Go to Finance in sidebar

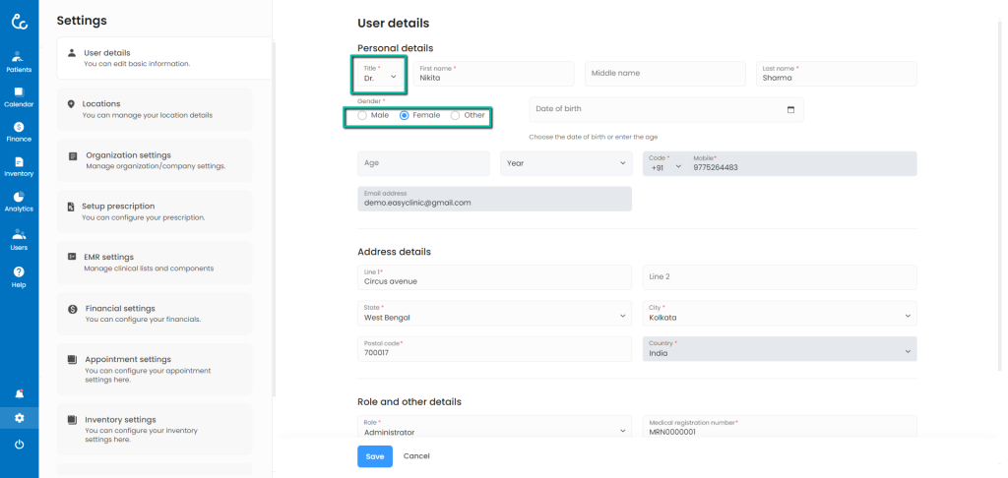[19, 132]
